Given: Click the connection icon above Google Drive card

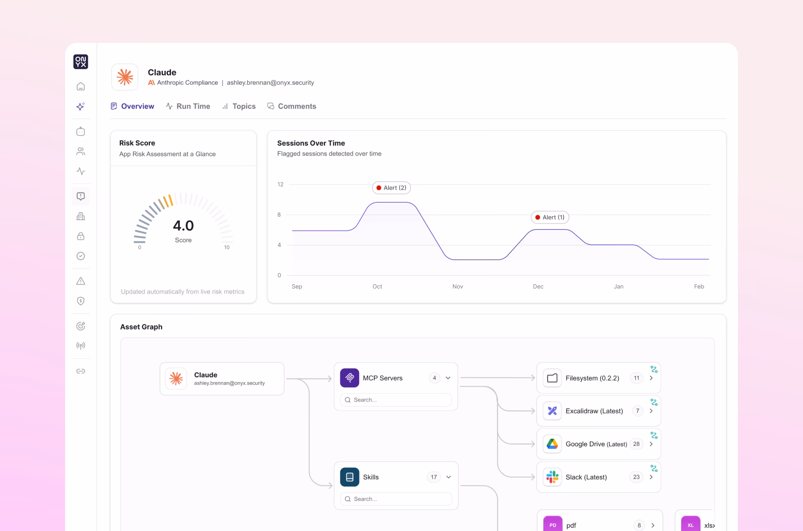Looking at the screenshot, I should click(654, 435).
